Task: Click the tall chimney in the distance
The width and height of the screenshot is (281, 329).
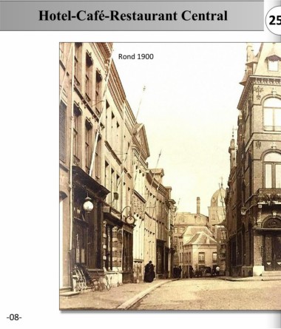Action: [x=198, y=206]
